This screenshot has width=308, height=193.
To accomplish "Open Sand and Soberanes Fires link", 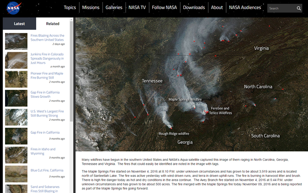I will pyautogui.click(x=45, y=189).
